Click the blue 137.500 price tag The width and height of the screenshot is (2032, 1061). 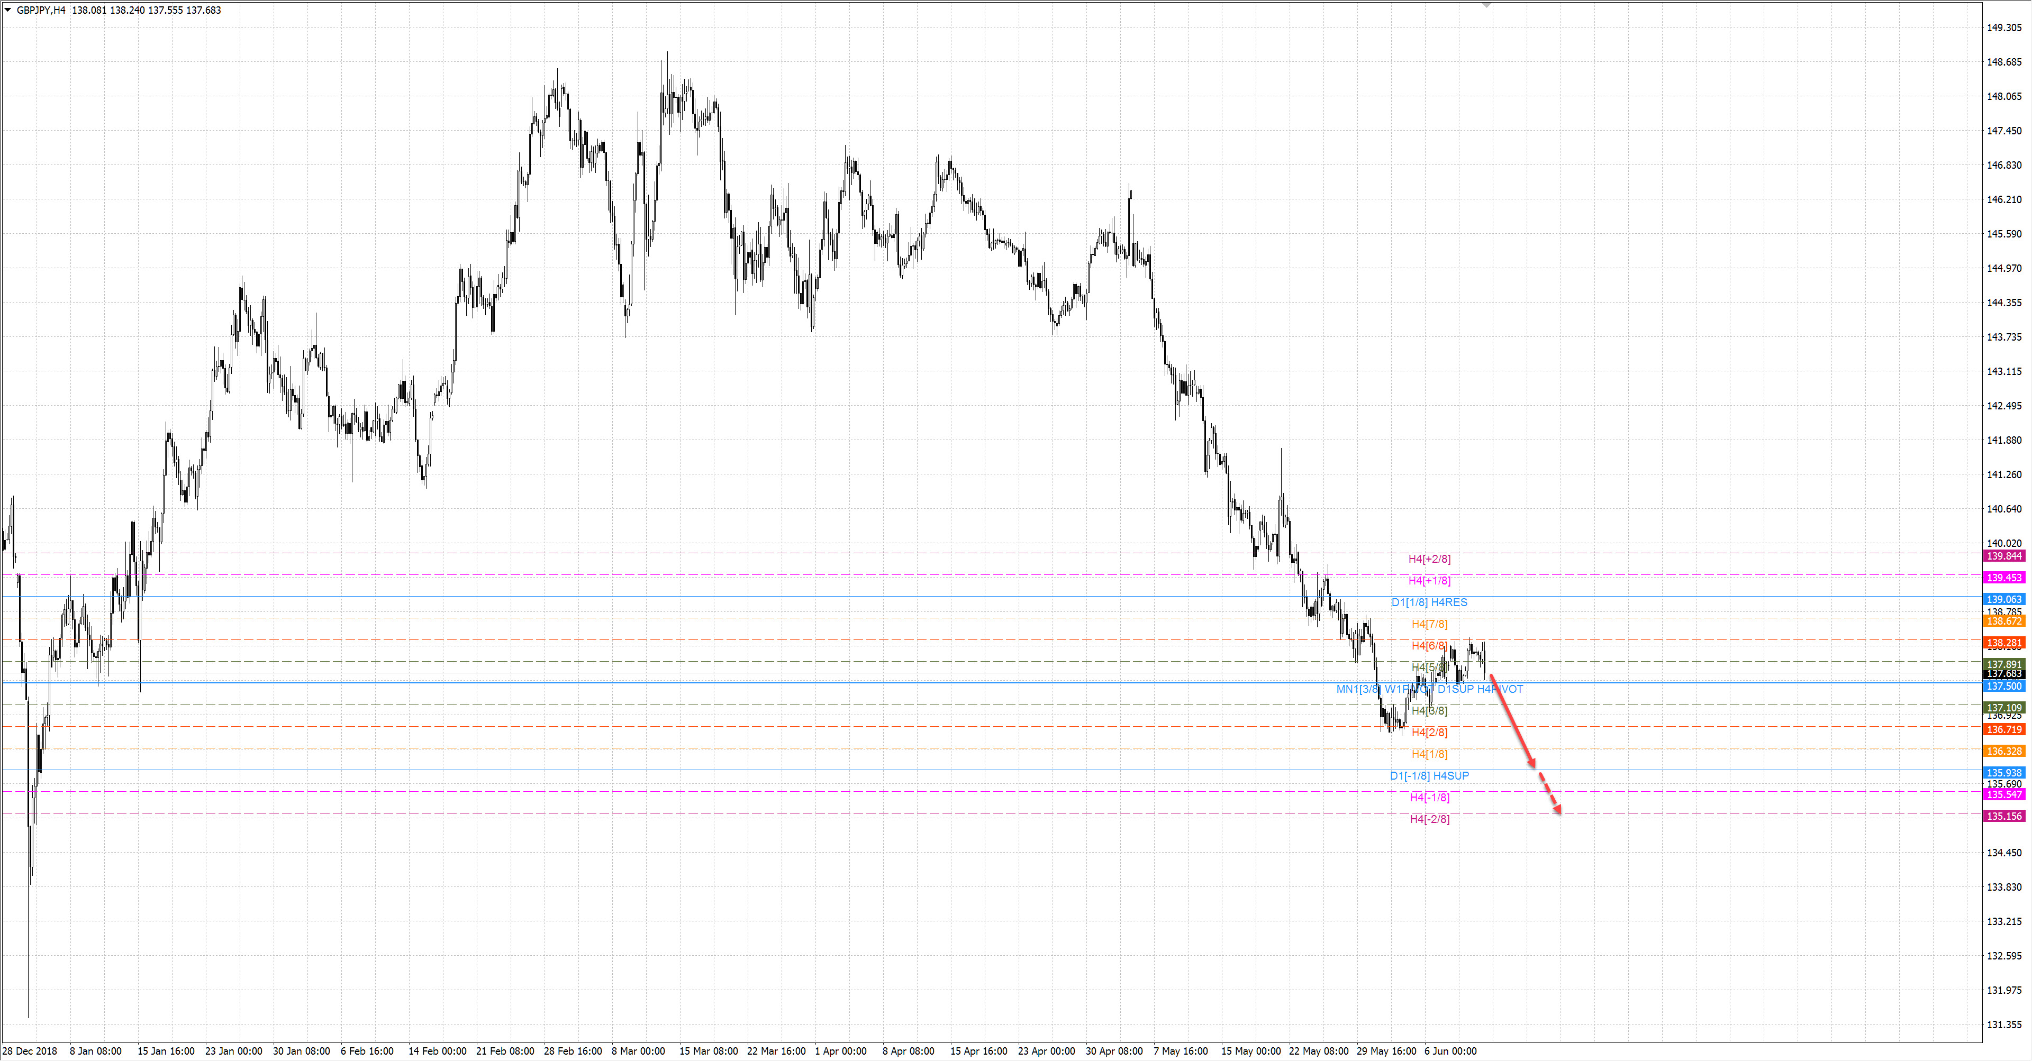coord(2003,687)
